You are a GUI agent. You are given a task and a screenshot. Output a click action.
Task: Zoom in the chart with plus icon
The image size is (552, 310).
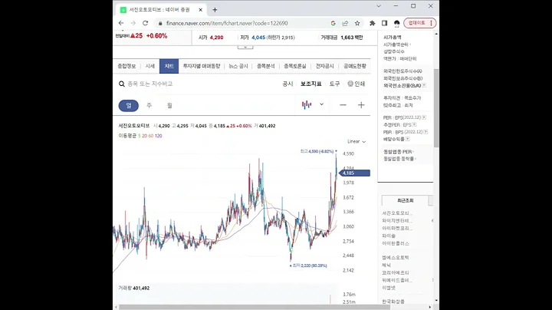pyautogui.click(x=361, y=105)
